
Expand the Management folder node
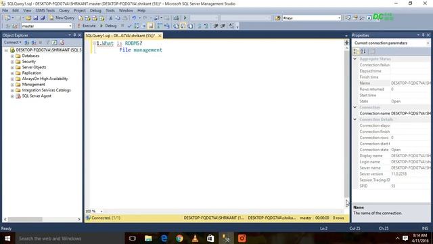[x=12, y=85]
